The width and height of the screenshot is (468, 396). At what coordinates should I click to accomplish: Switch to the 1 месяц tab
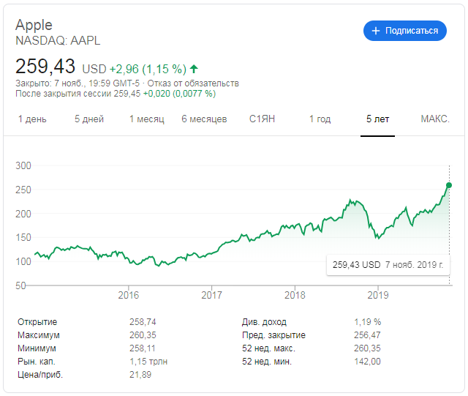click(x=147, y=119)
